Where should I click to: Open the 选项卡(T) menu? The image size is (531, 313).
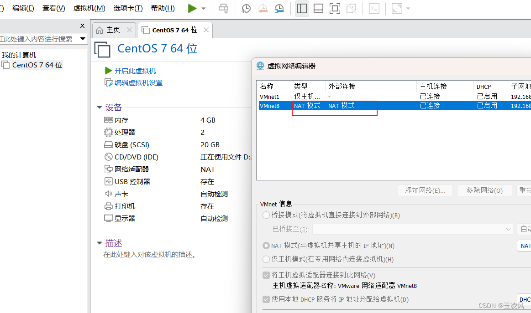(x=128, y=8)
